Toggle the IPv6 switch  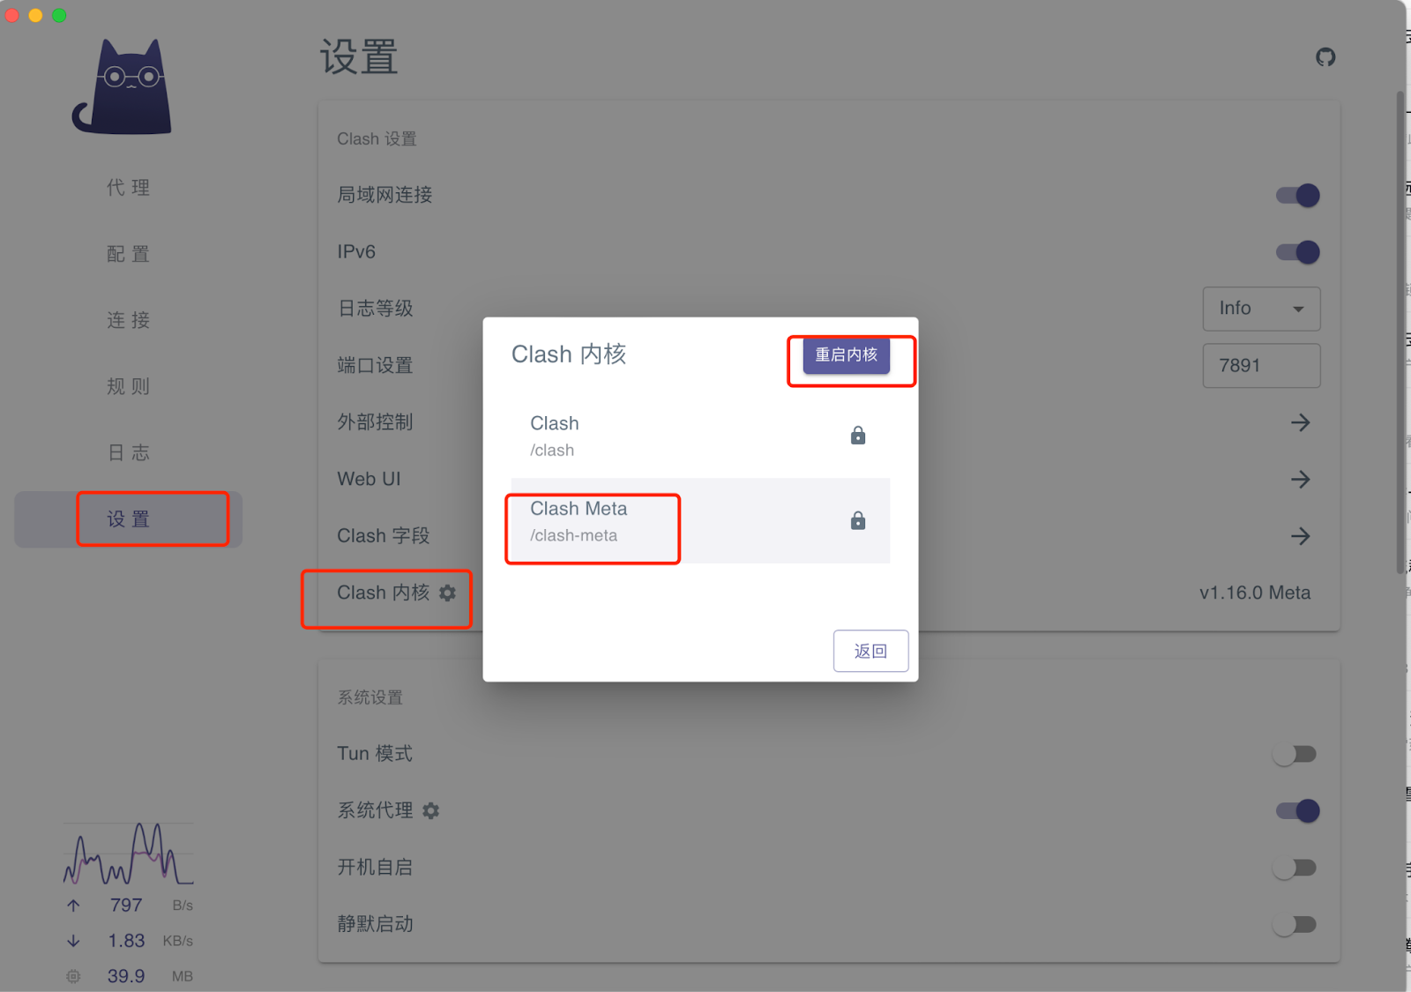pos(1297,252)
